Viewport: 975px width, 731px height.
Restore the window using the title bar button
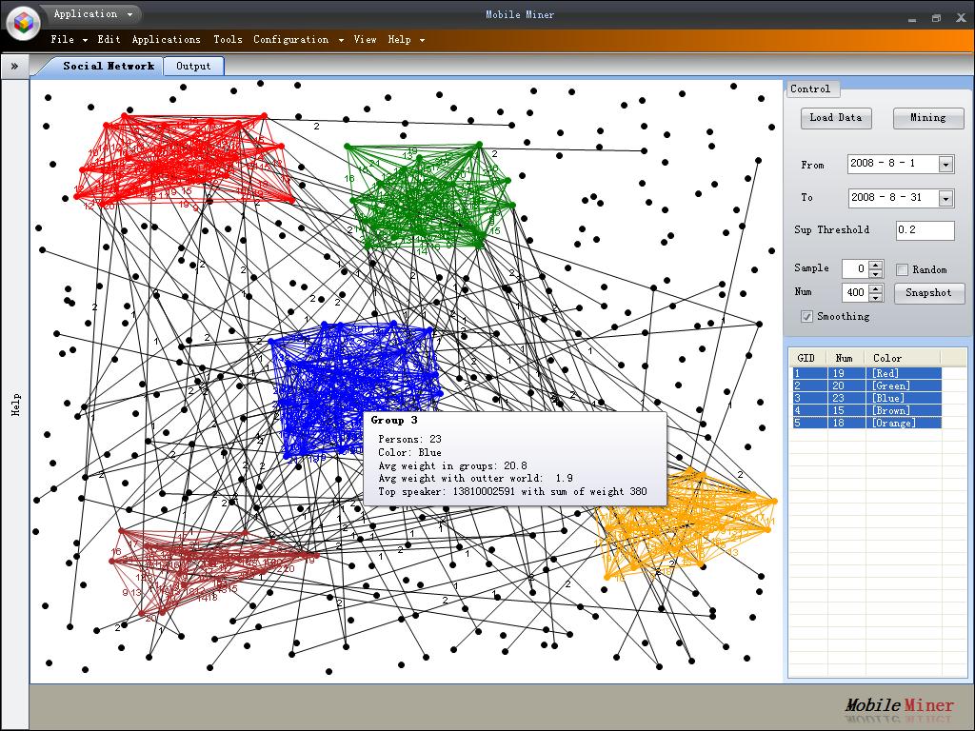[936, 17]
